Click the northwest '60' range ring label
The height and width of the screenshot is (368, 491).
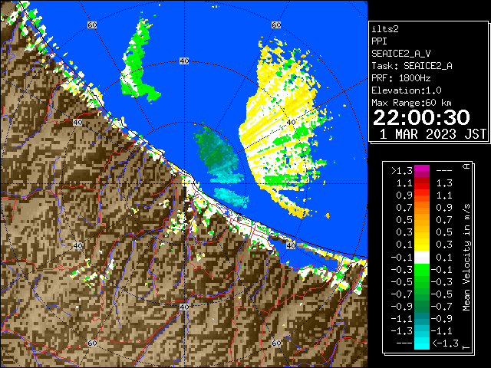click(x=92, y=25)
